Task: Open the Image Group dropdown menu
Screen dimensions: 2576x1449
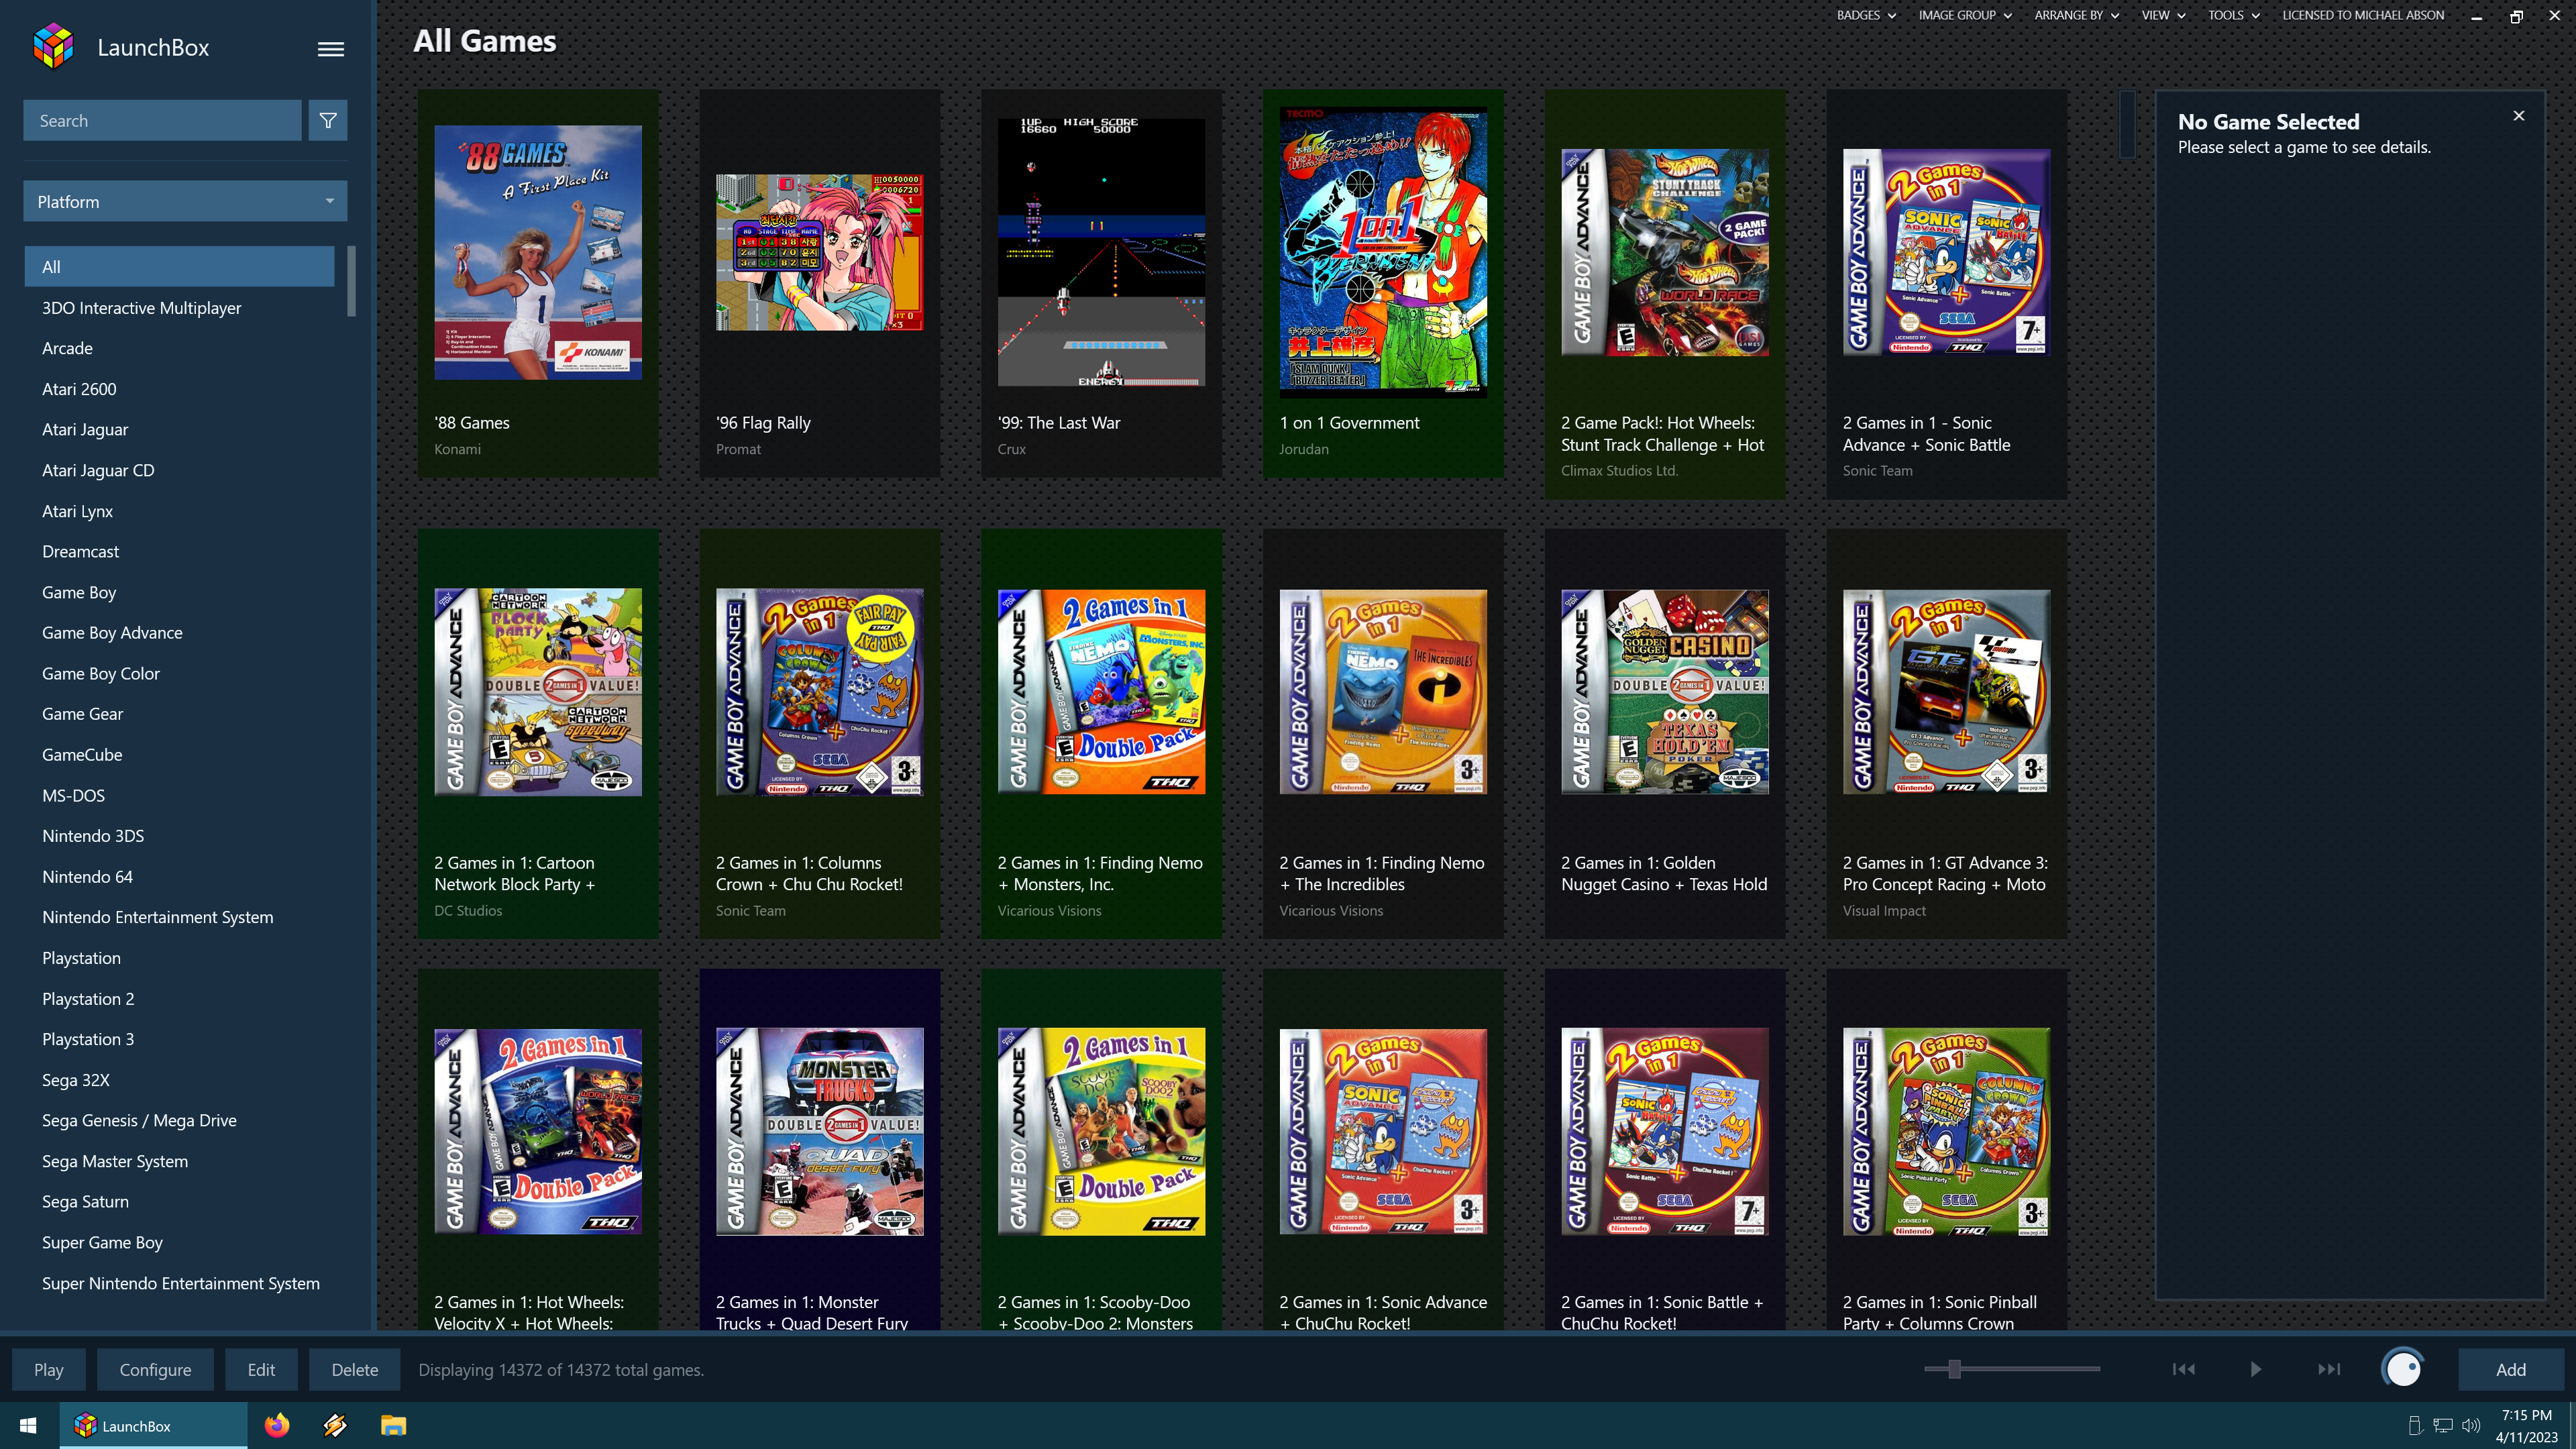Action: 1965,15
